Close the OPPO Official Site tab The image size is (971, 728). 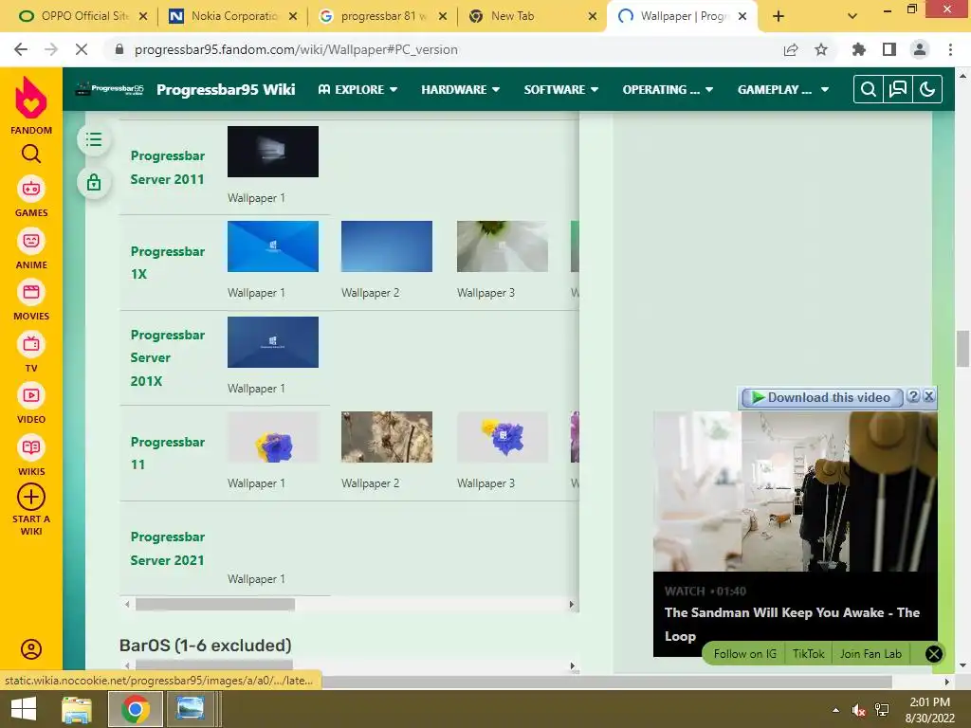143,16
